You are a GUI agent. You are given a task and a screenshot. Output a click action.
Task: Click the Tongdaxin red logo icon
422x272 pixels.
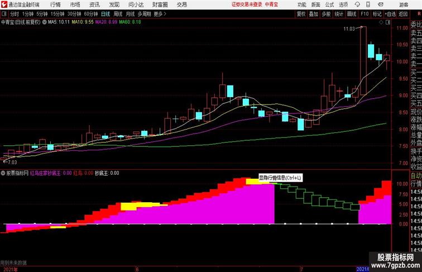pos(4,4)
